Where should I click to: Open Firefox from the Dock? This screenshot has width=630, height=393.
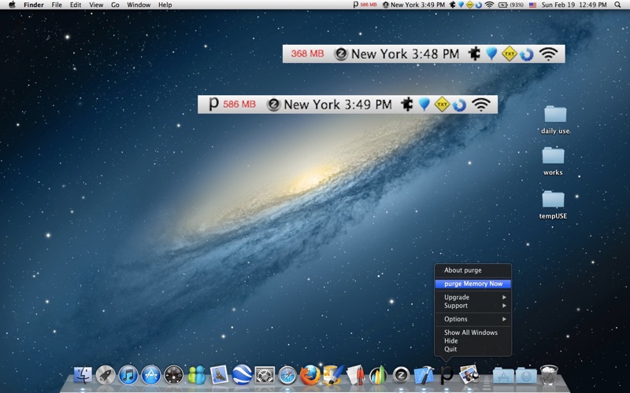click(x=310, y=376)
